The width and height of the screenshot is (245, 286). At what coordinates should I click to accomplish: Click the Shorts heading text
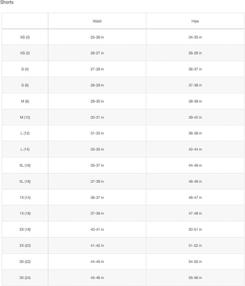[7, 2]
